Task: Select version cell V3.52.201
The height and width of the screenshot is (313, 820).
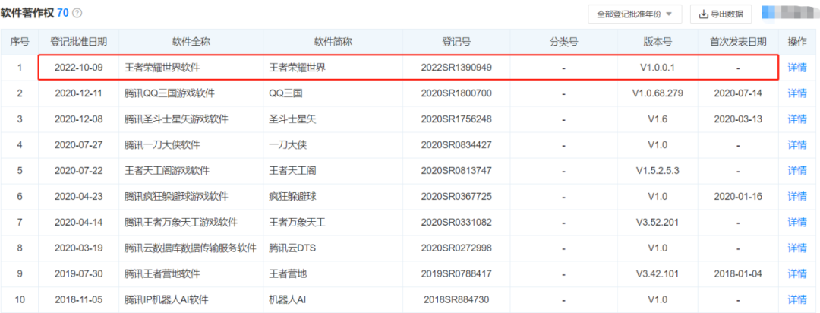Action: click(658, 222)
